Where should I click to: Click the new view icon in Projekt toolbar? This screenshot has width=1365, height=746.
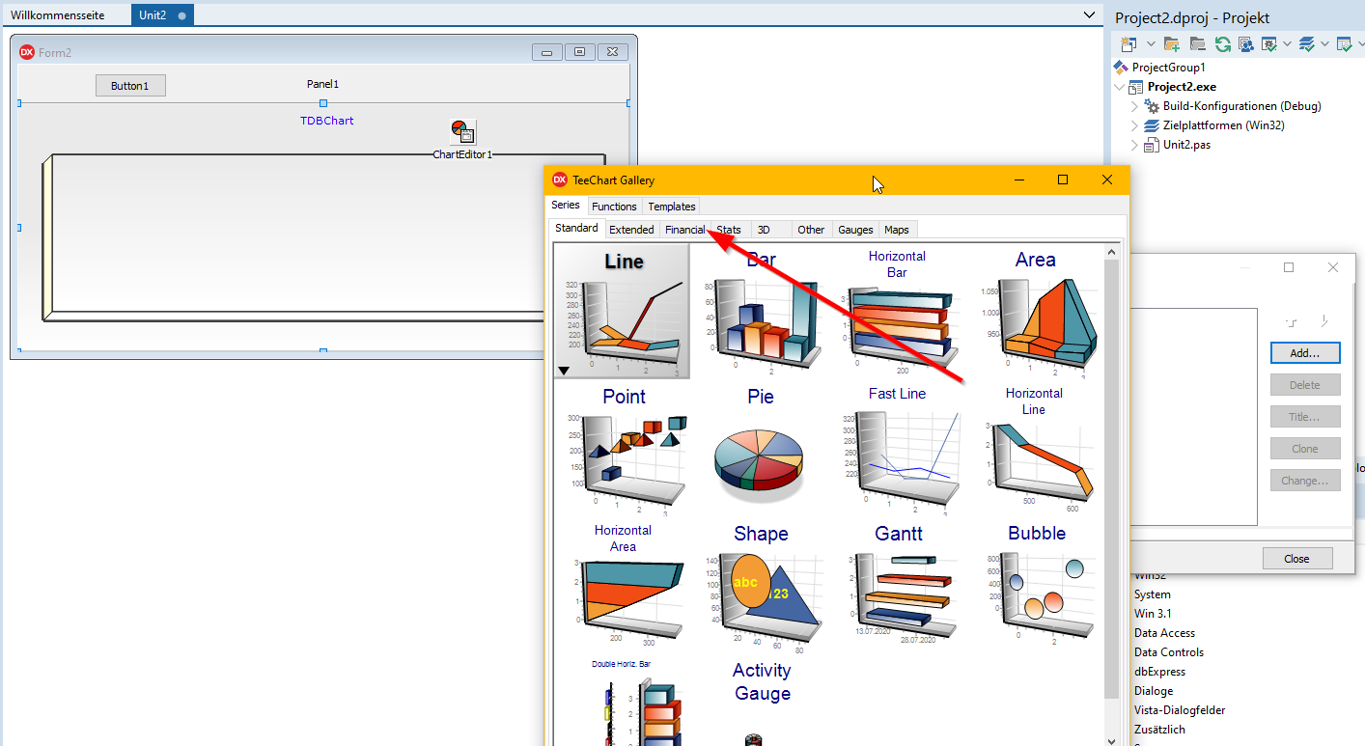1128,44
